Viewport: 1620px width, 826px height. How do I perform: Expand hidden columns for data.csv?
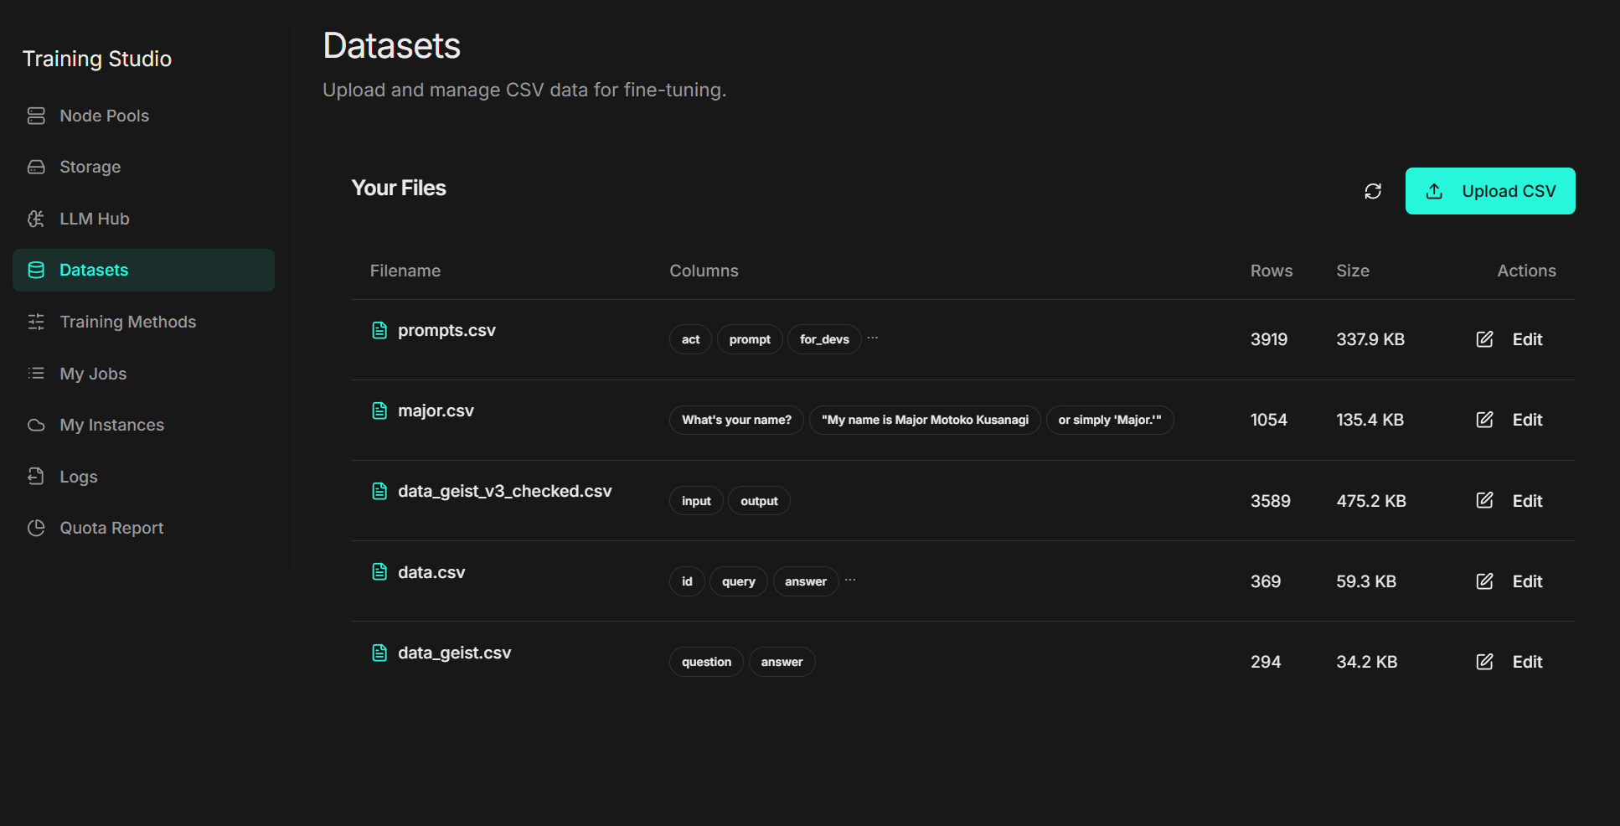tap(849, 579)
